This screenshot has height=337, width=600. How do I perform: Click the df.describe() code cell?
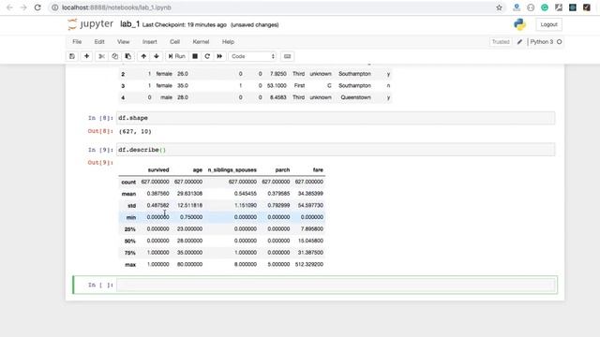coord(336,150)
